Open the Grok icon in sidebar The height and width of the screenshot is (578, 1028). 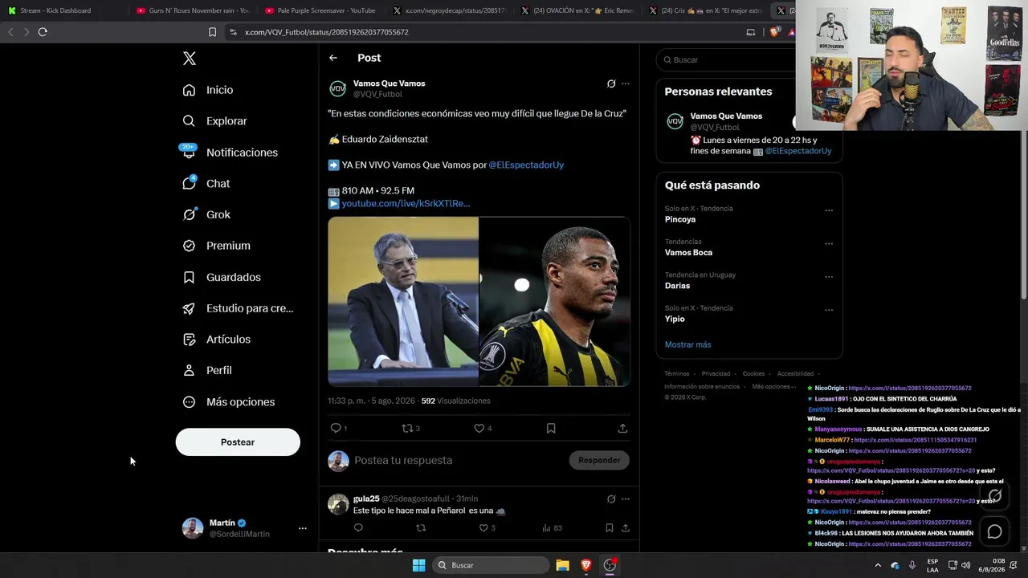(x=189, y=214)
